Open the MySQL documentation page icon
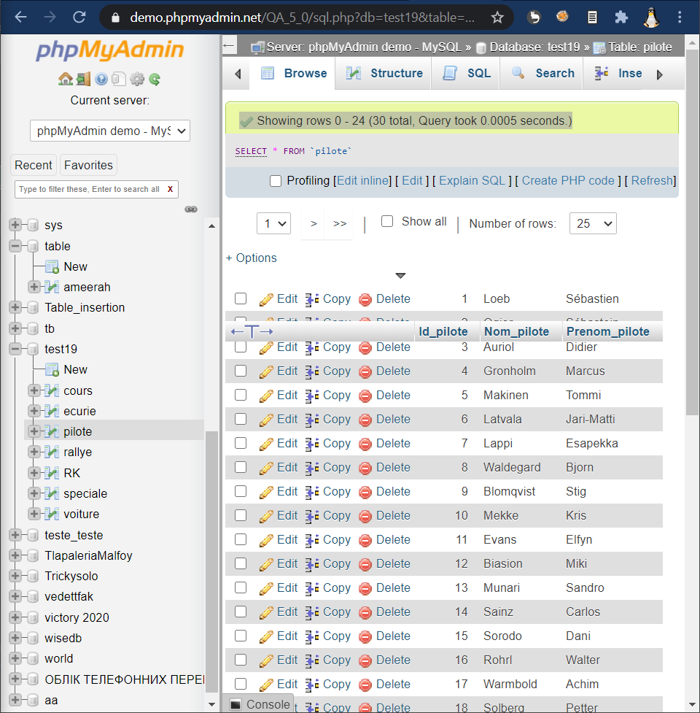 tap(119, 79)
